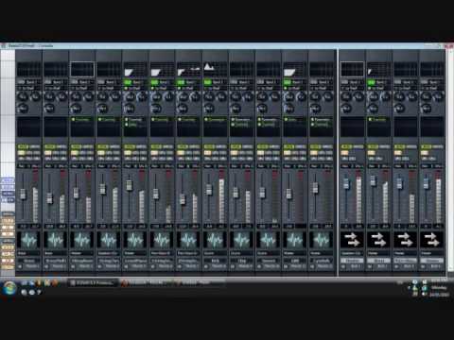Click the waveform track icon on the tenth channel strip
Viewport: 454px width, 340px height.
pos(268,240)
